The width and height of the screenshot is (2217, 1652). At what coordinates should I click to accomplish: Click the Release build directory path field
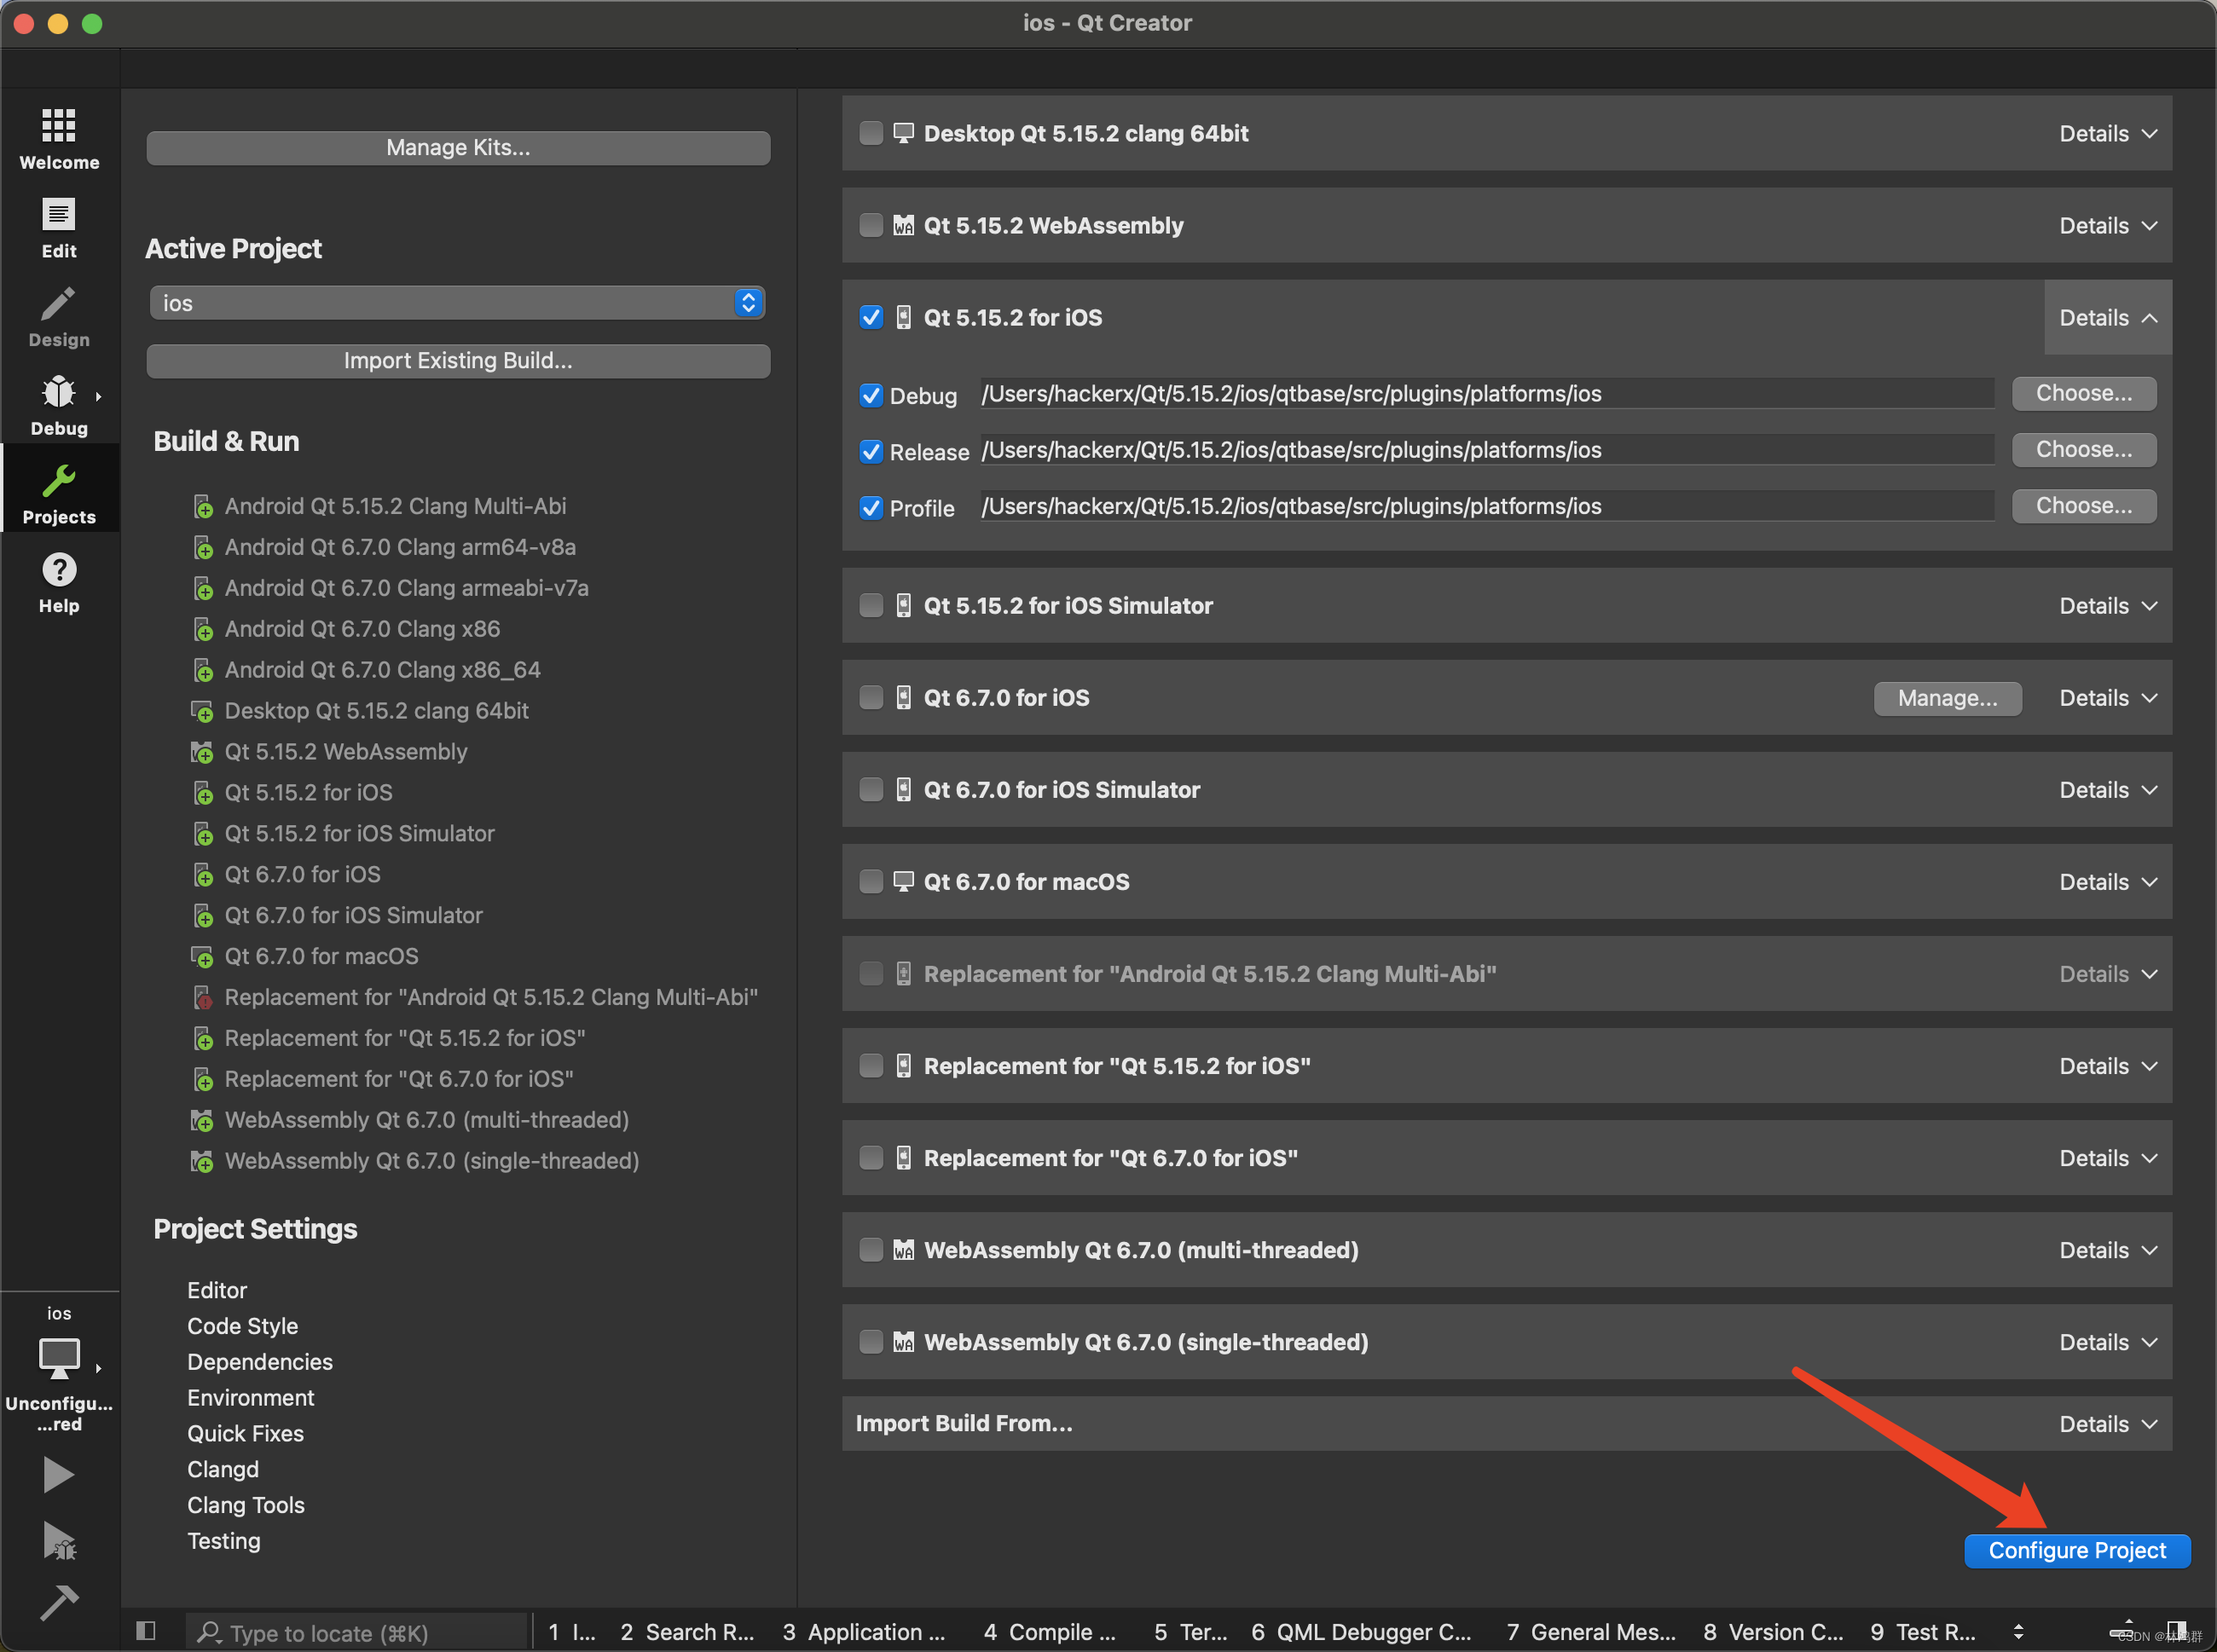point(1487,450)
